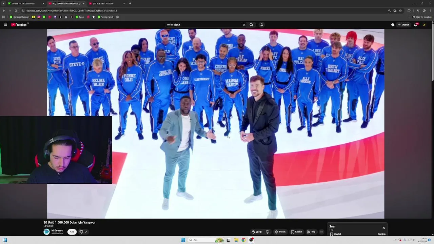Screen dimensions: 434x244
Task: Open Chrome three-dot menu
Action: click(430, 11)
